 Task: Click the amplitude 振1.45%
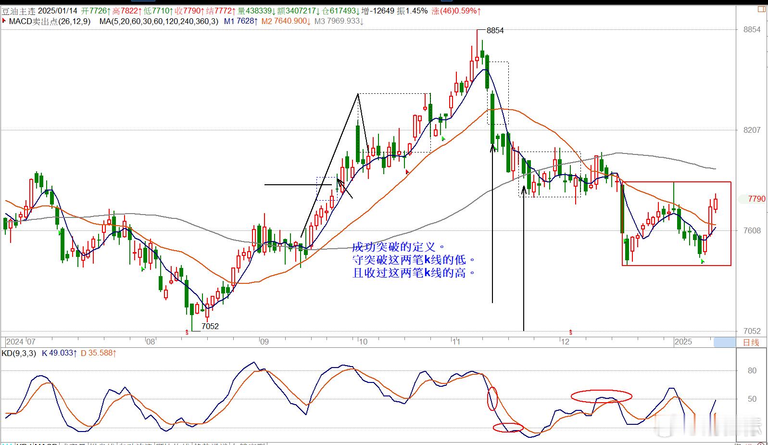[412, 11]
